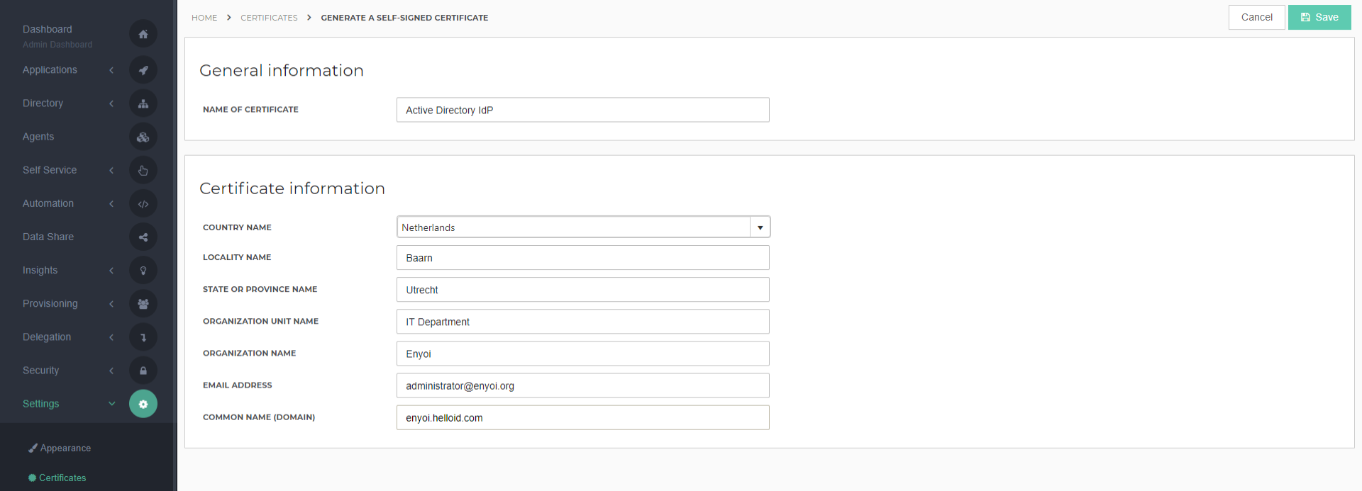Click the Applications rocket icon
1362x491 pixels.
pos(143,70)
